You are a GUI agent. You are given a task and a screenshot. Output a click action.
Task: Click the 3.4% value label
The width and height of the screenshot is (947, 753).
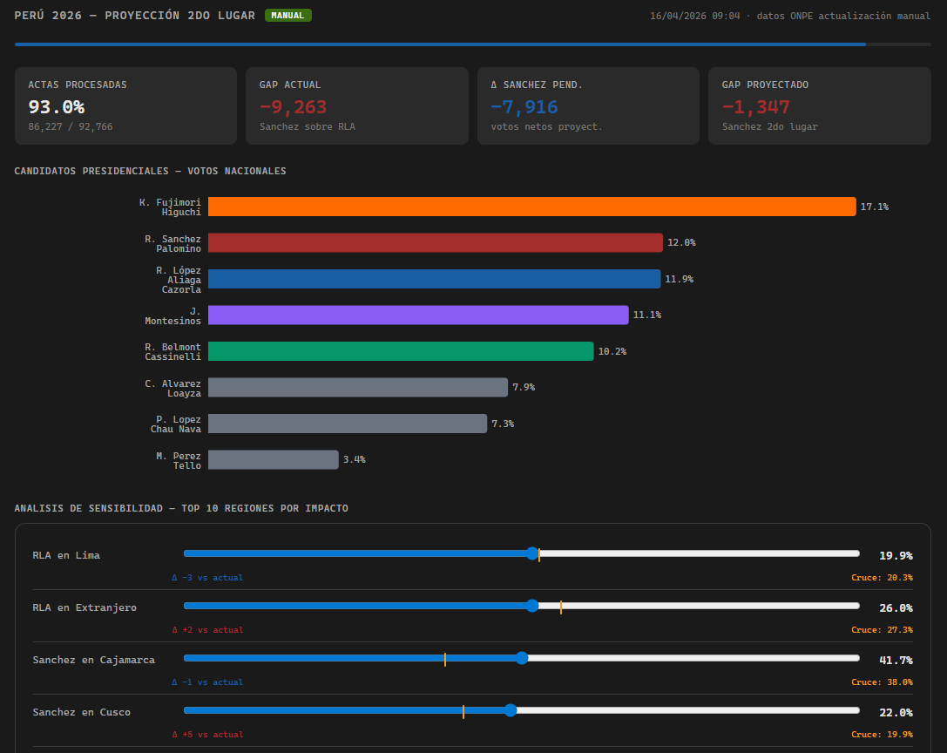355,459
